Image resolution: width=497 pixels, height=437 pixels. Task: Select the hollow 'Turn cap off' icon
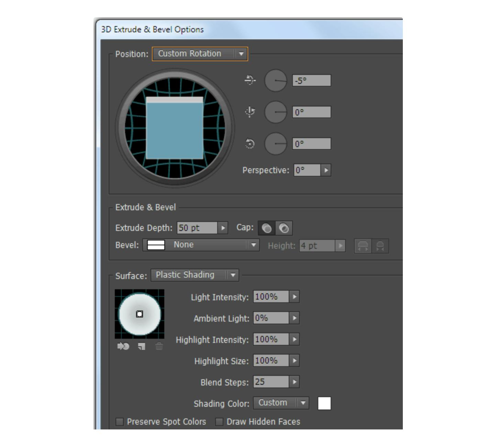coord(284,227)
